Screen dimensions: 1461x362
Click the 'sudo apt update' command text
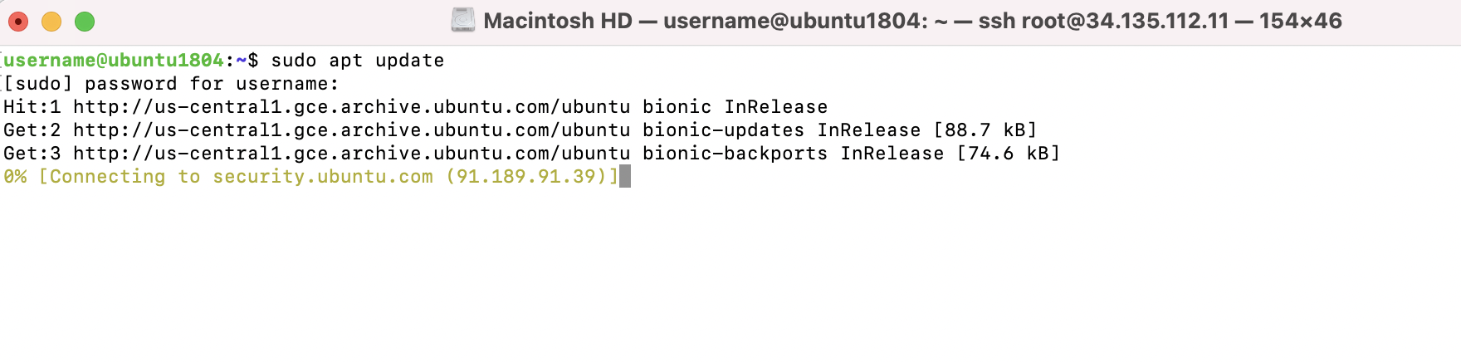click(x=358, y=61)
